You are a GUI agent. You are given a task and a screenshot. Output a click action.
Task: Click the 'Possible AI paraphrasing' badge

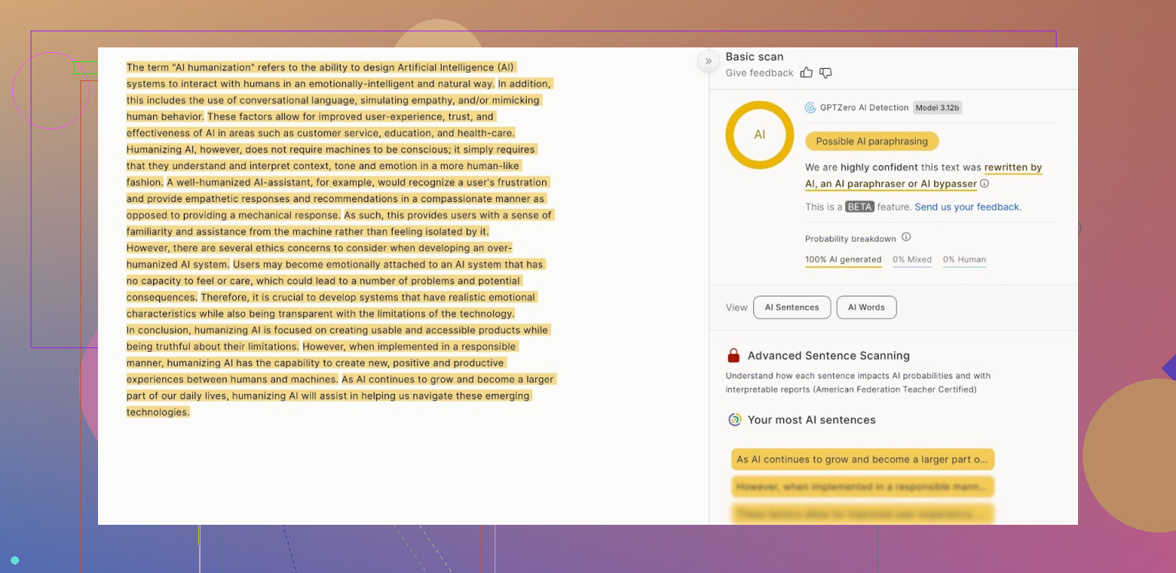[x=871, y=142]
